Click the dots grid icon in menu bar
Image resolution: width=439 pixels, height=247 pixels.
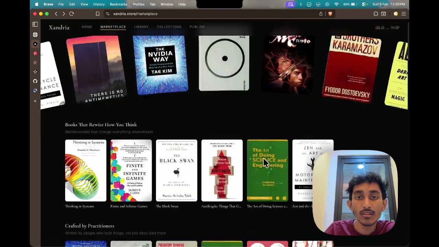318,4
